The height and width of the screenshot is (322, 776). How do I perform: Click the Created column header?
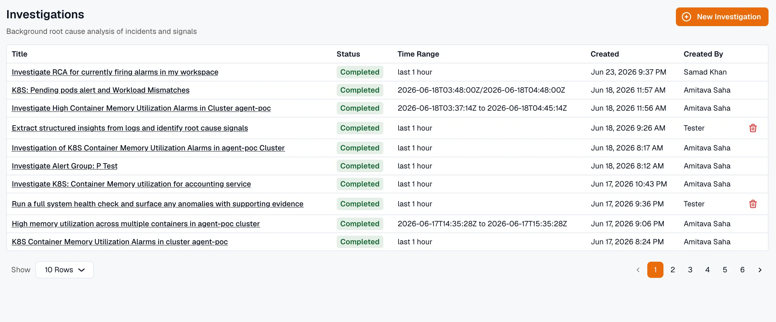pos(605,54)
